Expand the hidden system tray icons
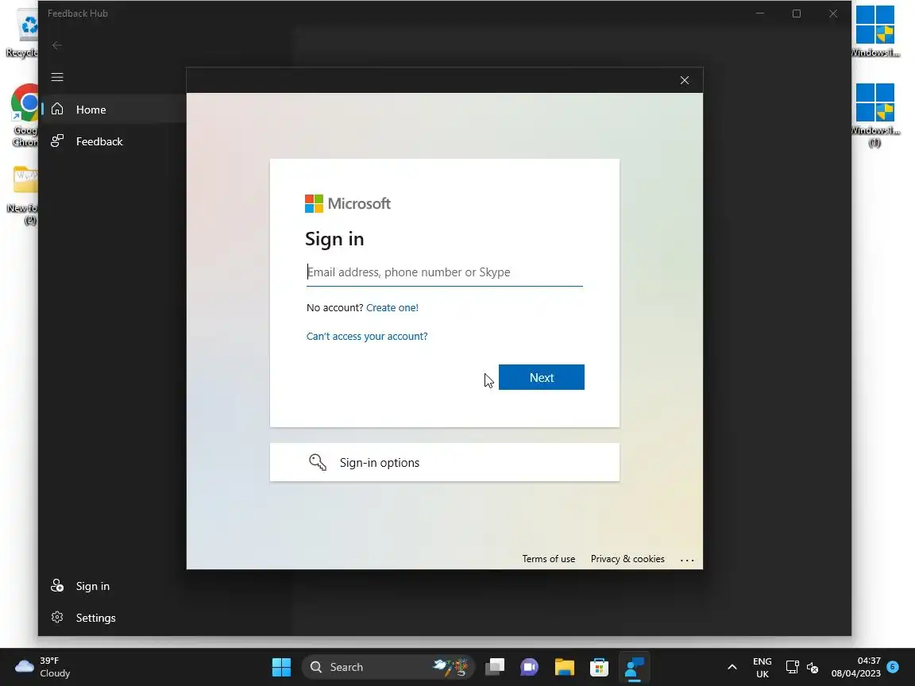 [x=732, y=667]
